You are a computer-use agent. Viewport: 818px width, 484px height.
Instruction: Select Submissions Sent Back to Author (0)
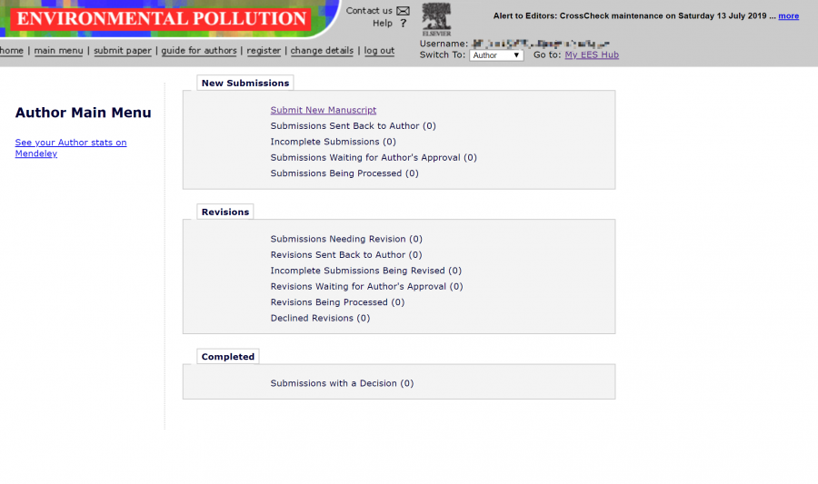[354, 126]
